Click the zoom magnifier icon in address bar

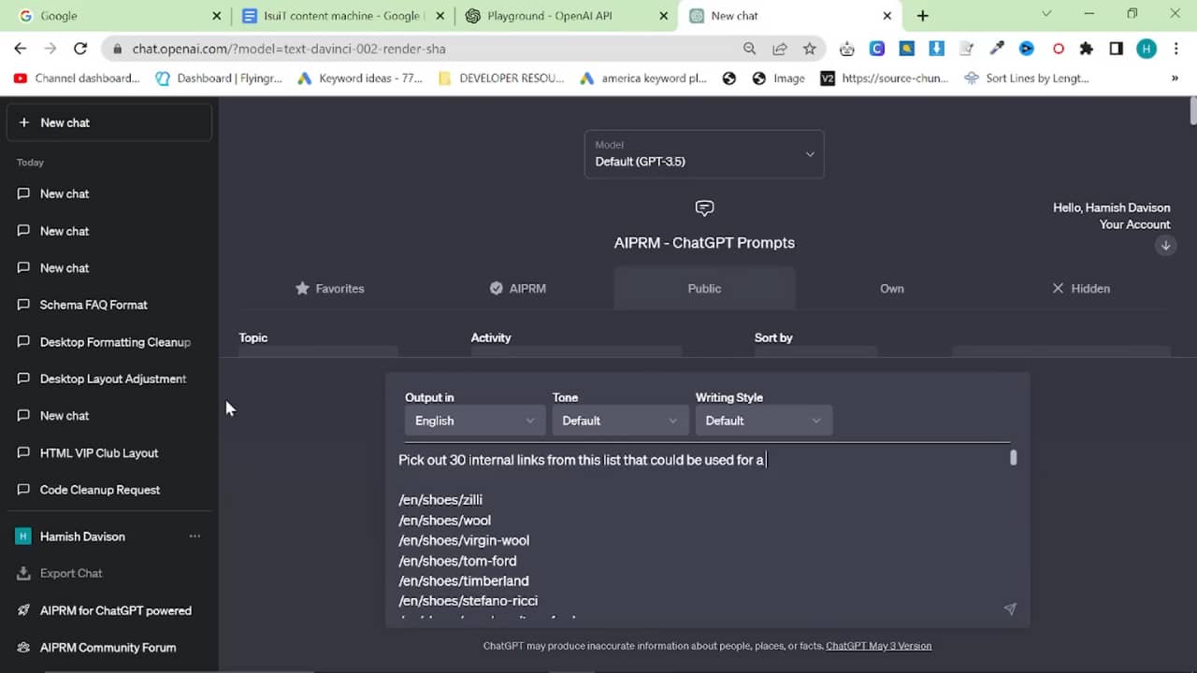point(749,49)
